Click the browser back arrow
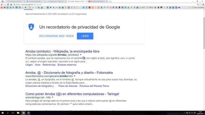Viewport: 205px width, 115px height. point(2,4)
